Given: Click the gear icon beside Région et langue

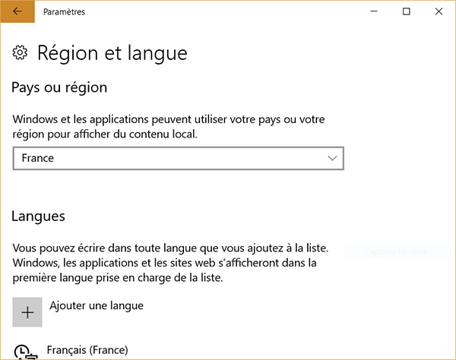Looking at the screenshot, I should [x=21, y=52].
